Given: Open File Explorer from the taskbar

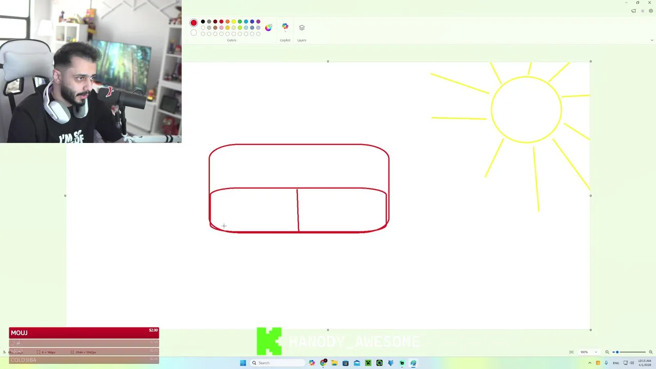Looking at the screenshot, I should pyautogui.click(x=334, y=363).
